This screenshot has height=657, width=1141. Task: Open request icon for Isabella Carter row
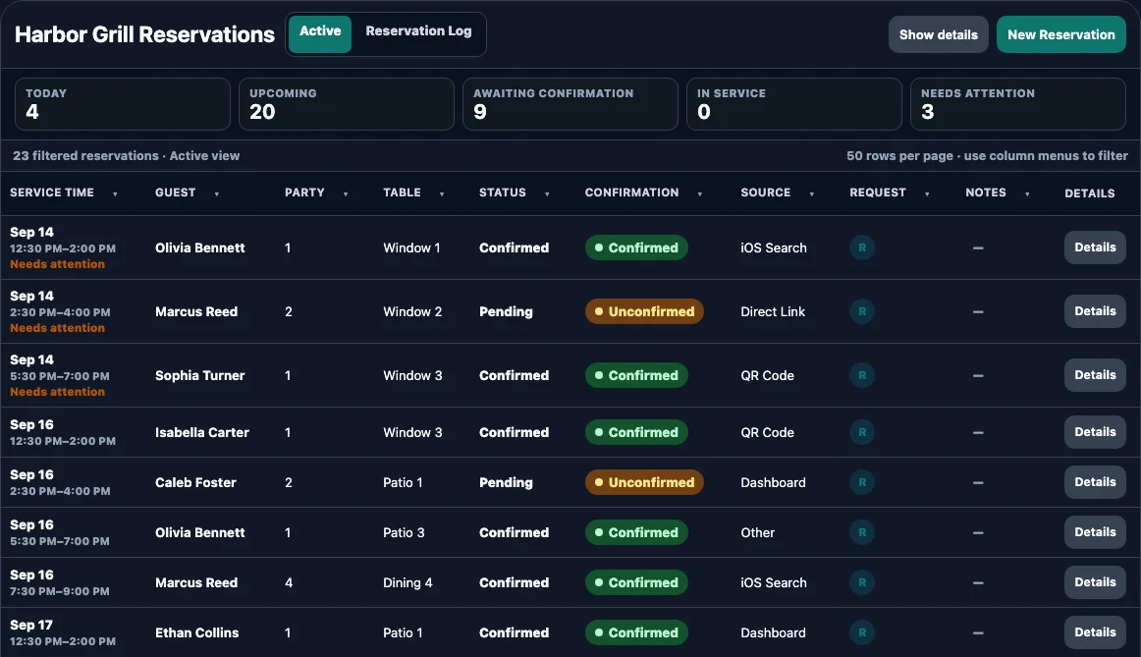tap(861, 432)
